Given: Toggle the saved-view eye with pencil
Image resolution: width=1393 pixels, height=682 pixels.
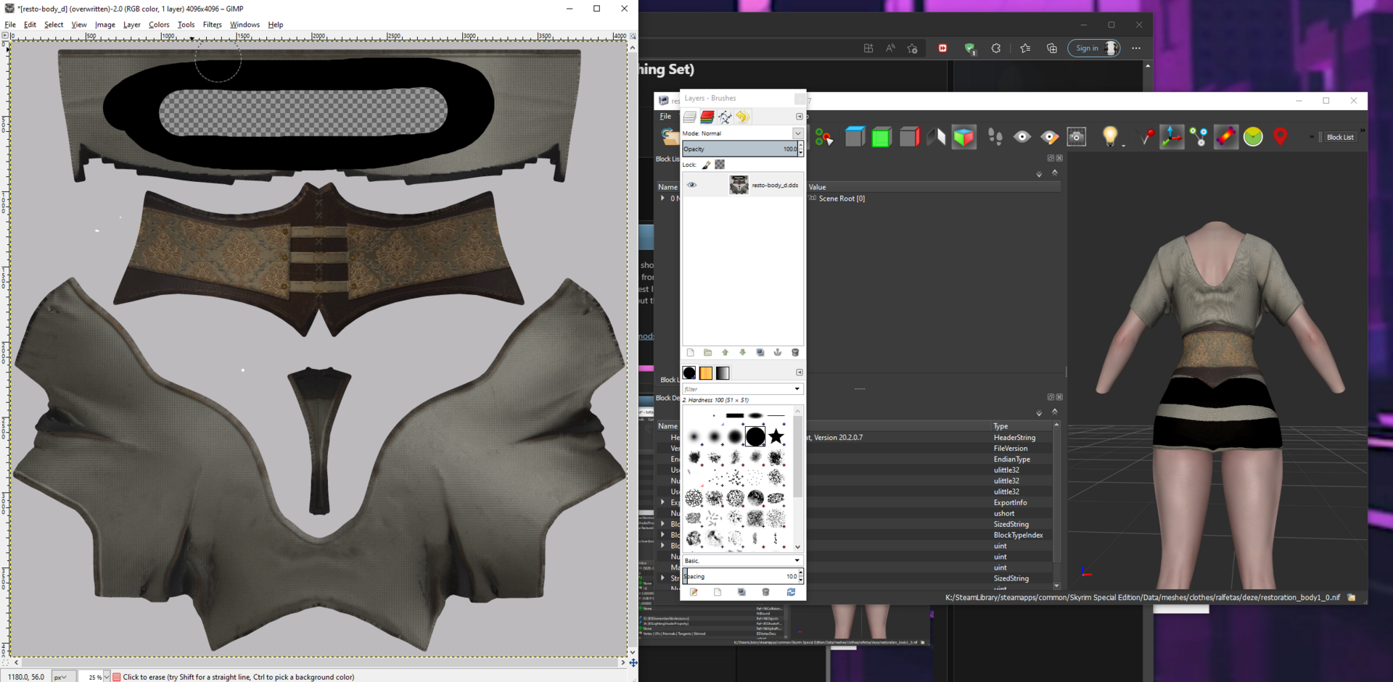Looking at the screenshot, I should coord(1049,136).
